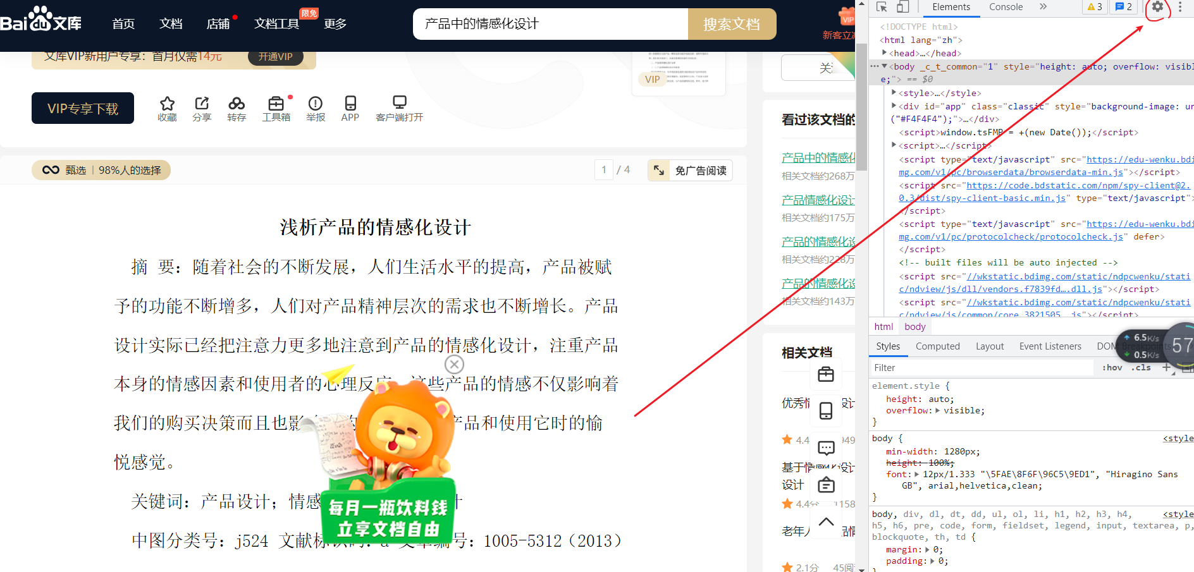
Task: Click the DevTools inspect element icon
Action: pos(882,7)
